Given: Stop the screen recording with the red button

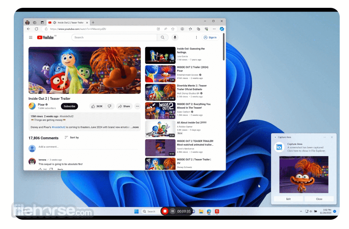Looking at the screenshot, I should tap(165, 211).
